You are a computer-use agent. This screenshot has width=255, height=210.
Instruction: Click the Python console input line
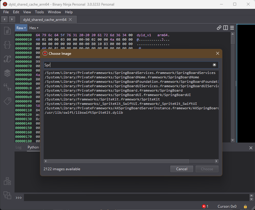(136, 197)
